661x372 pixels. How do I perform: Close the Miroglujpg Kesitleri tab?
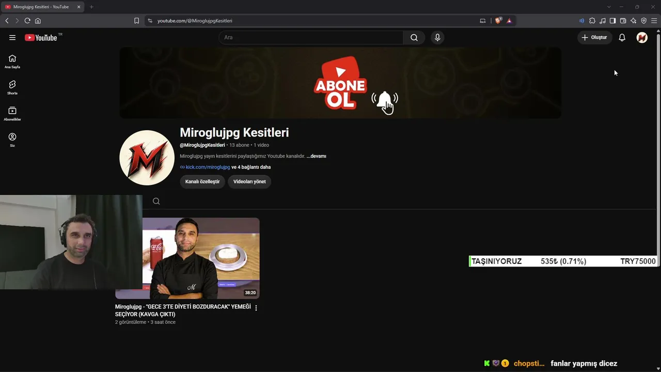pyautogui.click(x=78, y=7)
